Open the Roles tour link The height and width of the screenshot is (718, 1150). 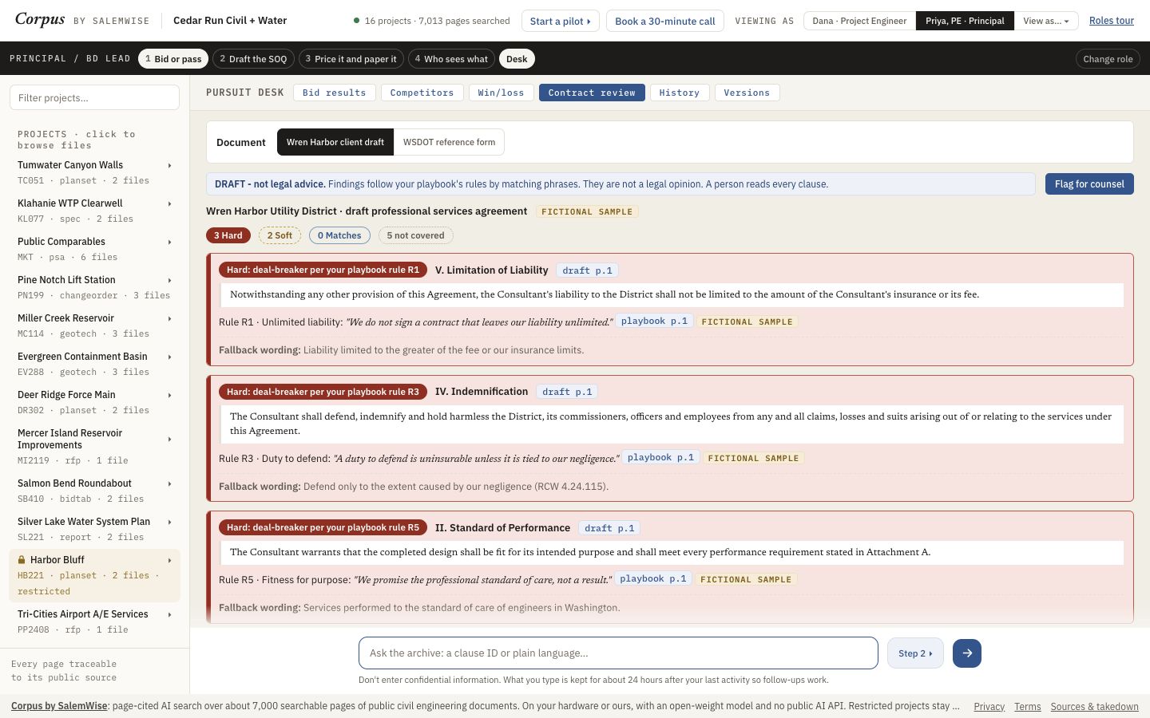[1112, 21]
